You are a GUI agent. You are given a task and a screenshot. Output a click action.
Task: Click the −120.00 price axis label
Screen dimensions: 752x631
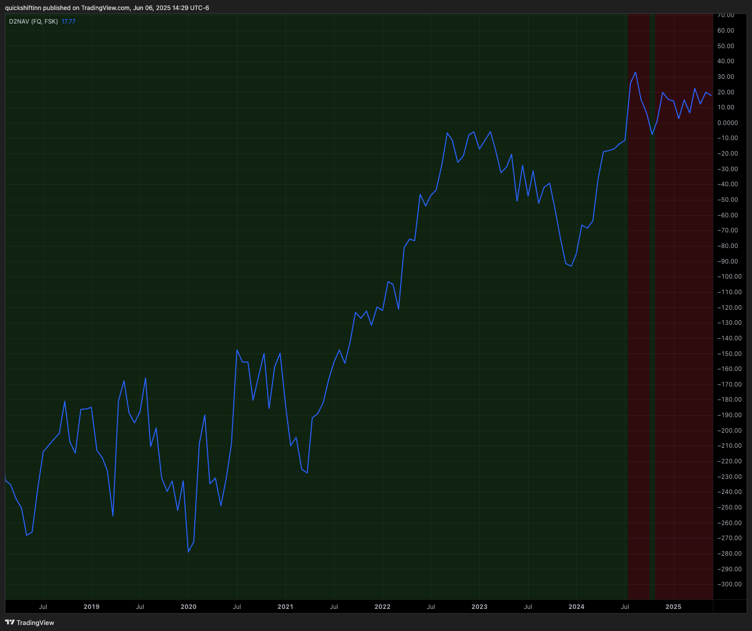pos(729,307)
